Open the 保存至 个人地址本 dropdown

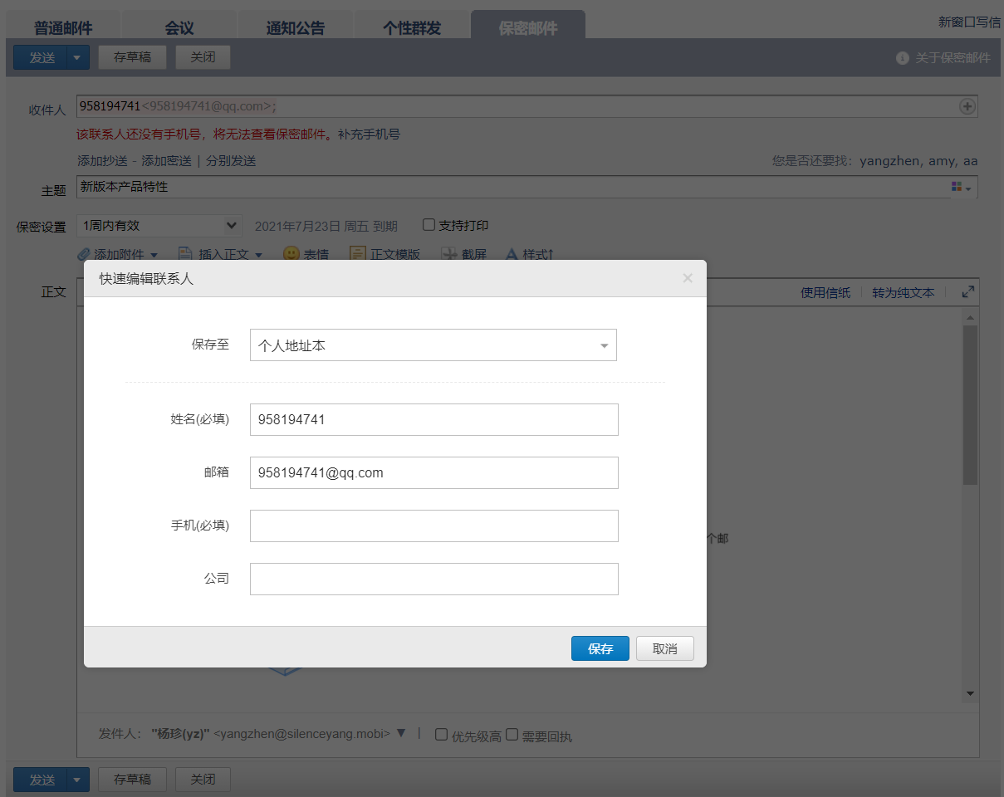click(433, 345)
